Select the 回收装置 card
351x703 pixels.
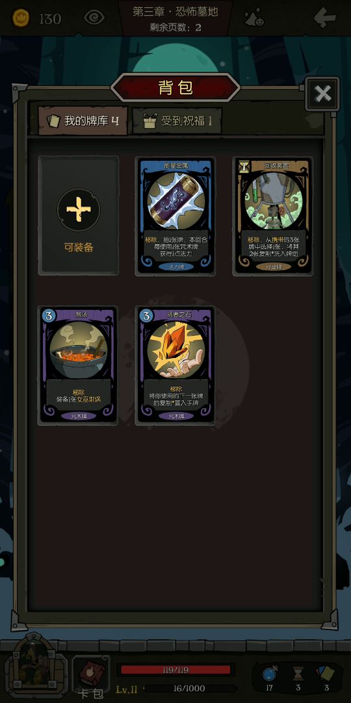[x=273, y=215]
